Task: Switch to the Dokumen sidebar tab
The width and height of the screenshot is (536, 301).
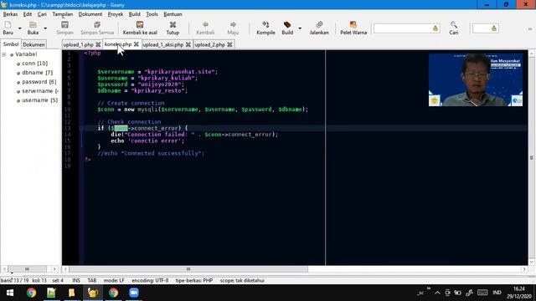Action: pyautogui.click(x=33, y=44)
